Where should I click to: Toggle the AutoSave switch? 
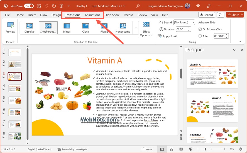tap(29, 6)
